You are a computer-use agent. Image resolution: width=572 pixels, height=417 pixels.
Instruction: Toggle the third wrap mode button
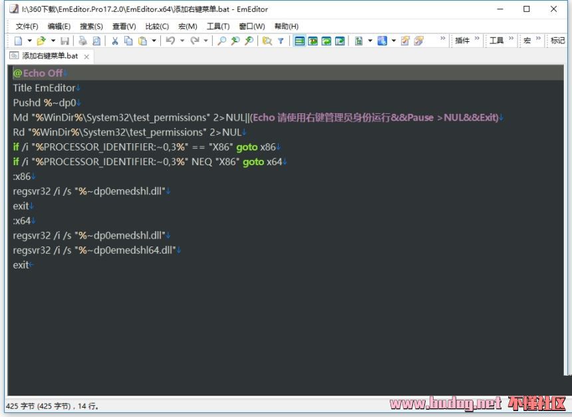[326, 41]
